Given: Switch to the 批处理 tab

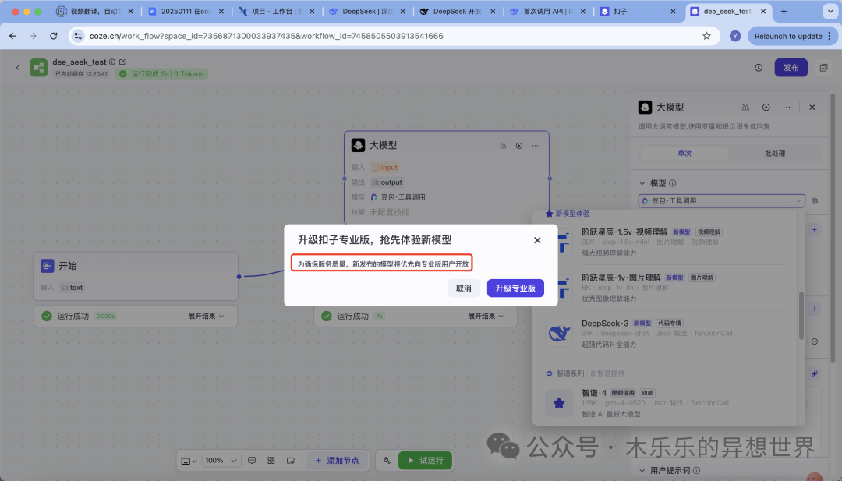Looking at the screenshot, I should click(775, 154).
